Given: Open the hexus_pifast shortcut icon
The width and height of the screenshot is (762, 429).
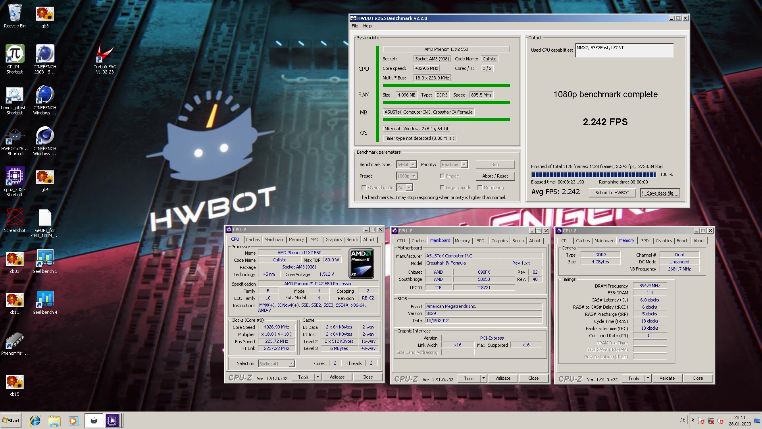Looking at the screenshot, I should point(15,100).
